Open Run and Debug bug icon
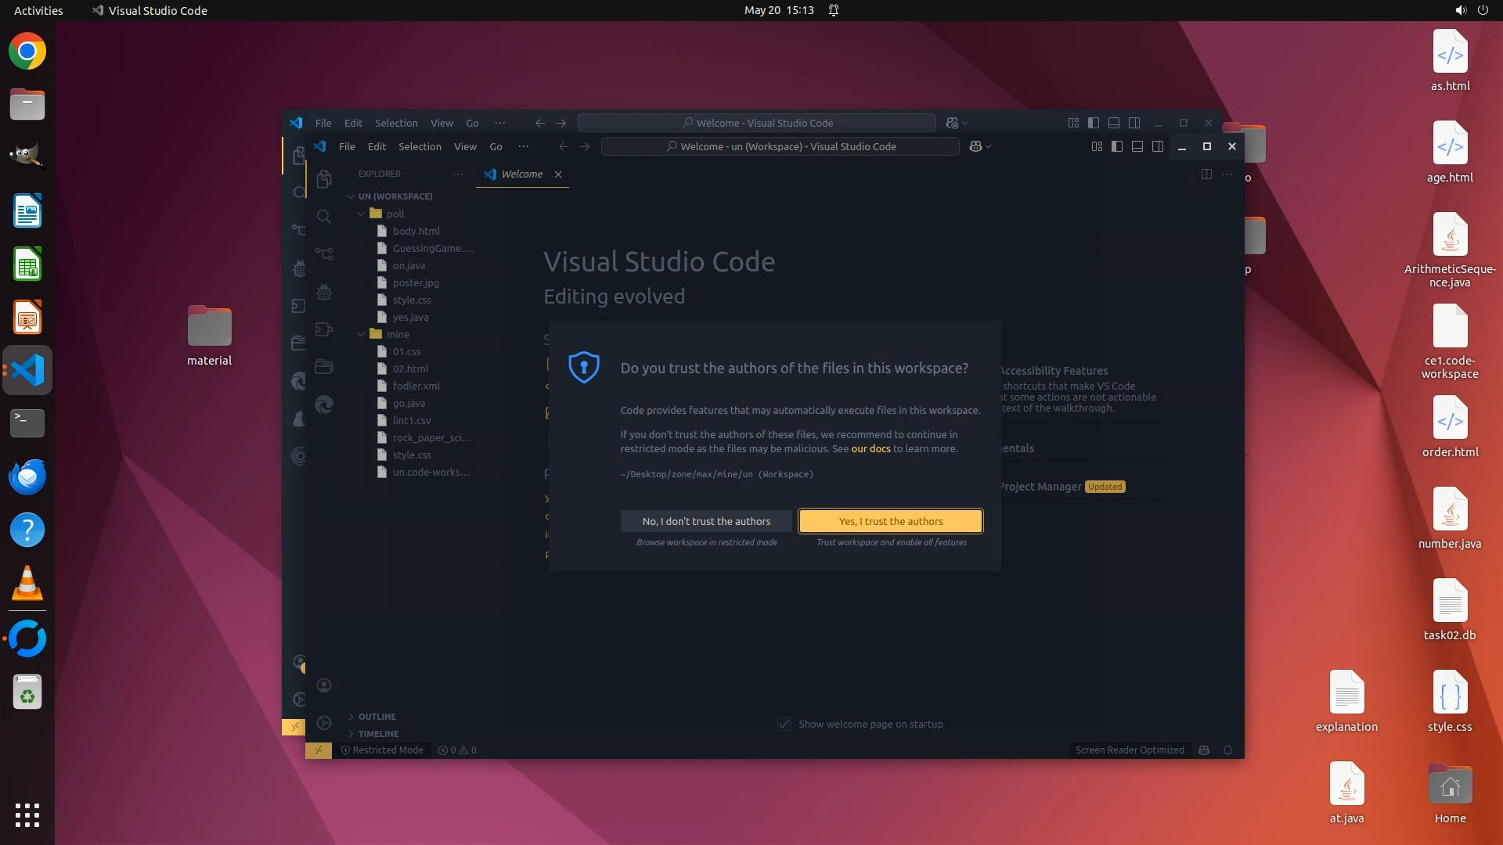The height and width of the screenshot is (845, 1503). (323, 293)
